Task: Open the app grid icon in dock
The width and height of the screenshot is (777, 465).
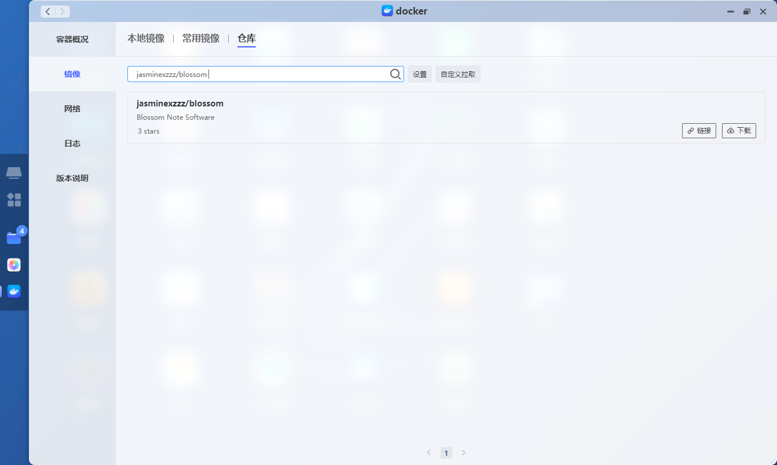Action: click(x=14, y=200)
